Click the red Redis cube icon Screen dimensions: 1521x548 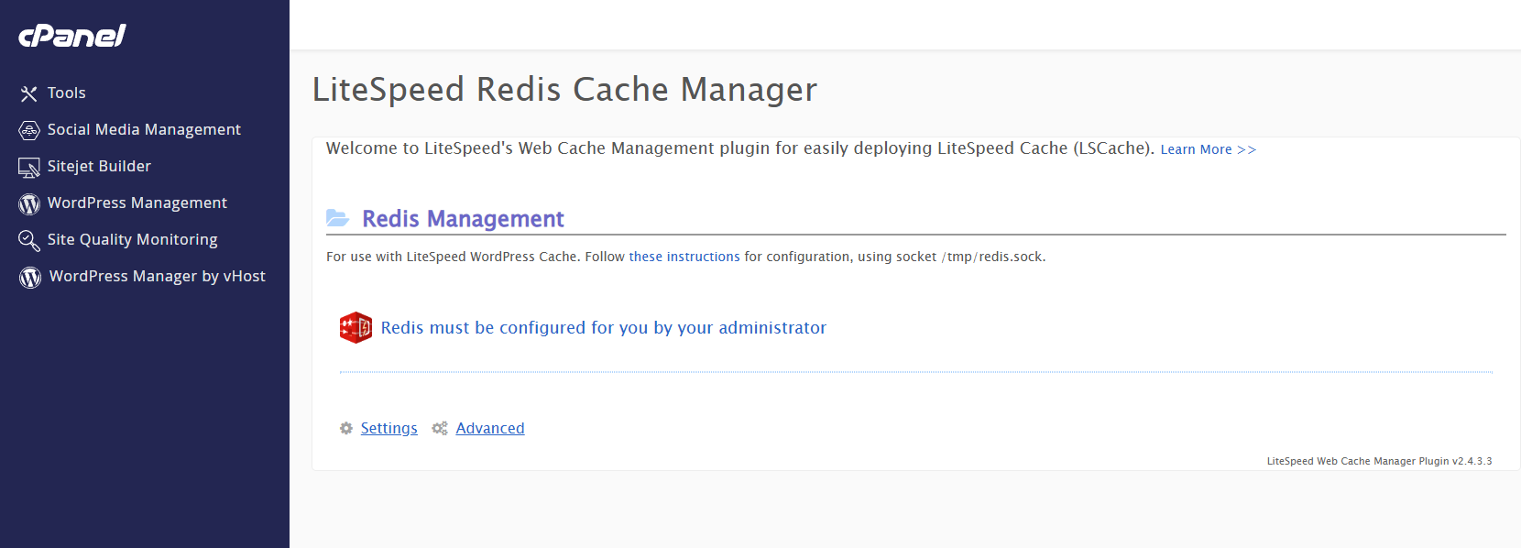(x=356, y=327)
